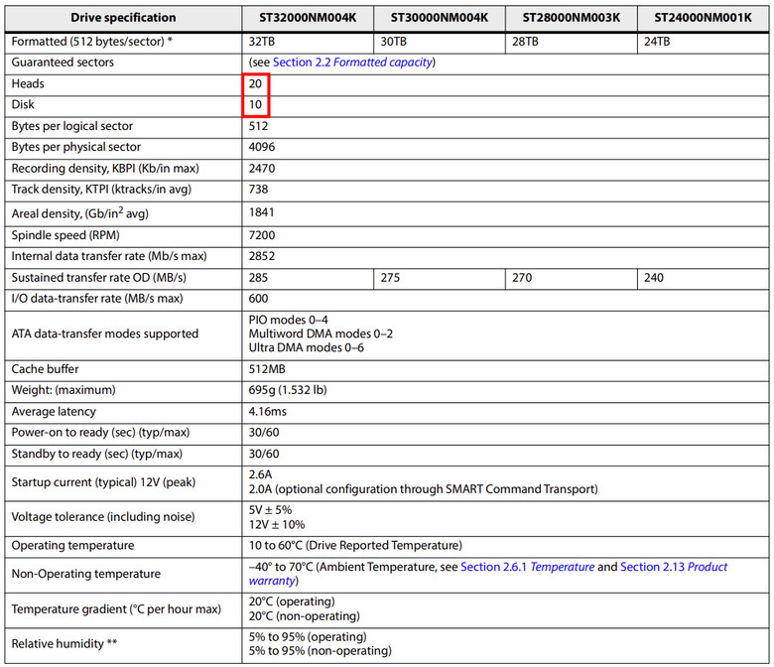
Task: Click the recording density value 2470
Action: [x=262, y=169]
